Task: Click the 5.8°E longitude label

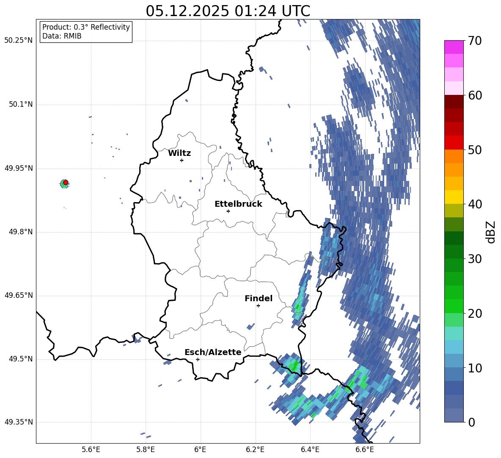Action: (x=146, y=450)
